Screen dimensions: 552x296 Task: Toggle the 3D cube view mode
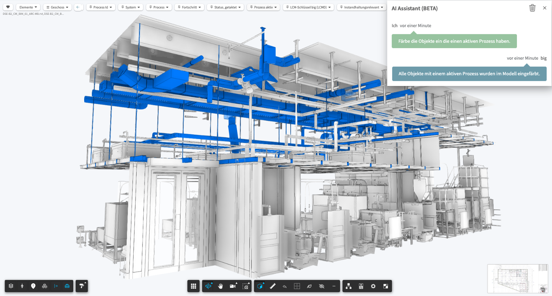pos(260,286)
